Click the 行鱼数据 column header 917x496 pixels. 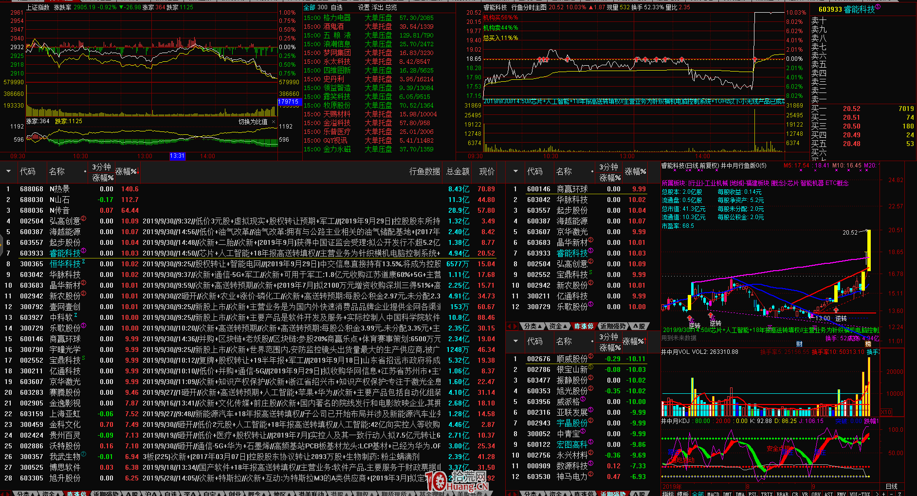pyautogui.click(x=424, y=171)
